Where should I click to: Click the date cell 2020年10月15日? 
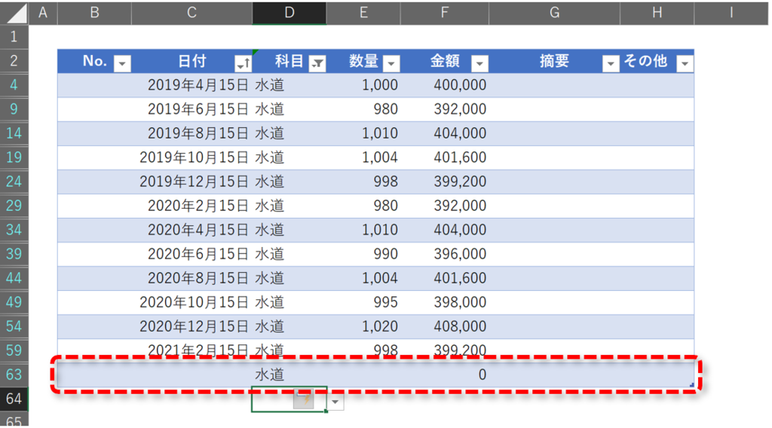click(x=192, y=302)
